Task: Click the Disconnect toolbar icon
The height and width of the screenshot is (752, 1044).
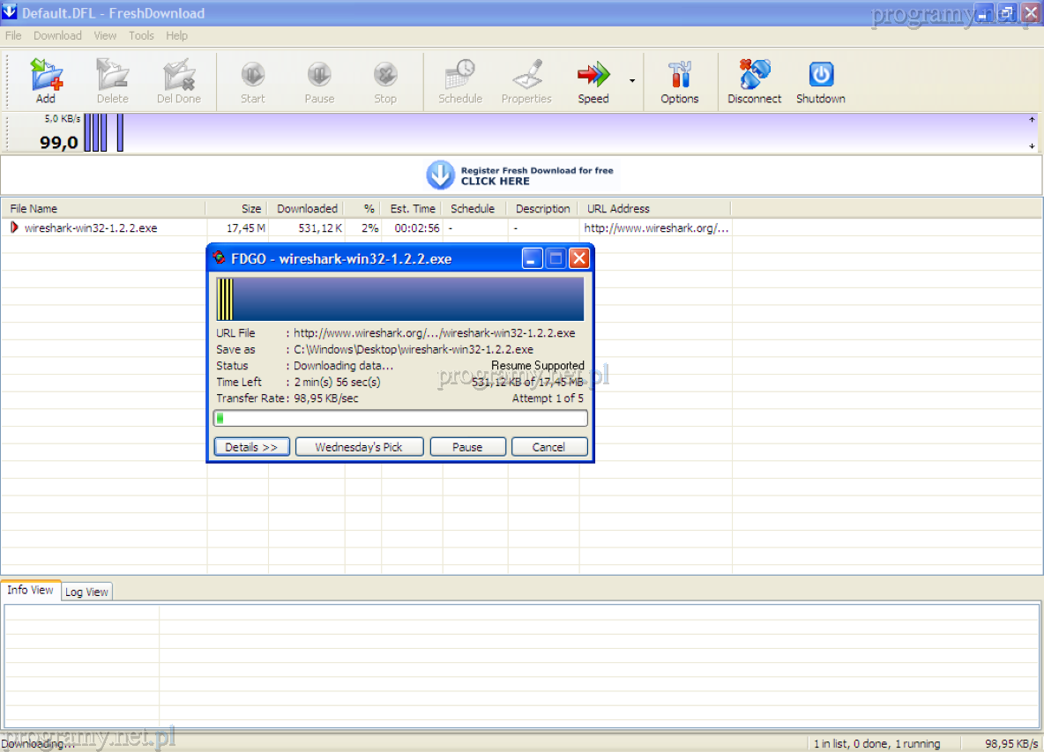Action: coord(754,81)
